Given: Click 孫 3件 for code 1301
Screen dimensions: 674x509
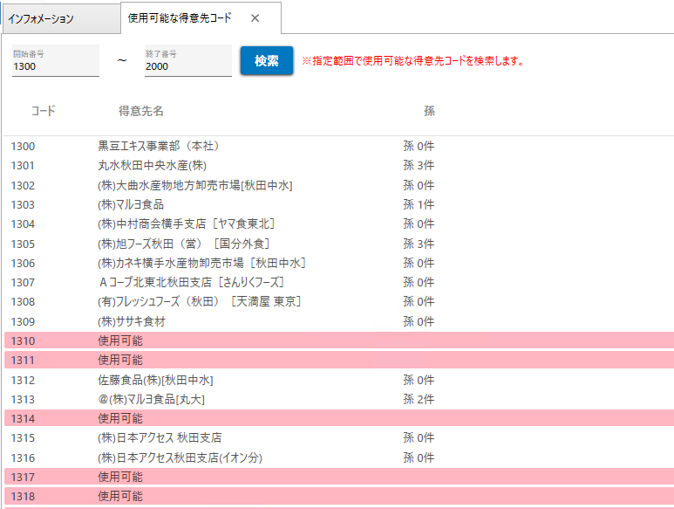Looking at the screenshot, I should [x=419, y=165].
